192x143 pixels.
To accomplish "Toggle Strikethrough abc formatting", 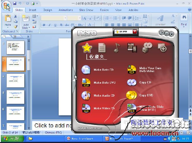I will pyautogui.click(x=67, y=25).
